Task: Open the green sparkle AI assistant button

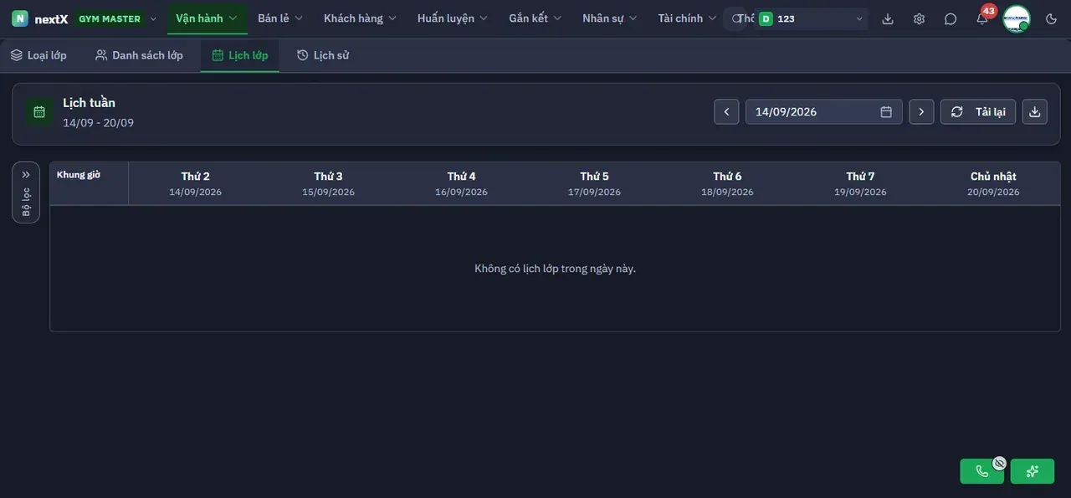Action: [1033, 471]
